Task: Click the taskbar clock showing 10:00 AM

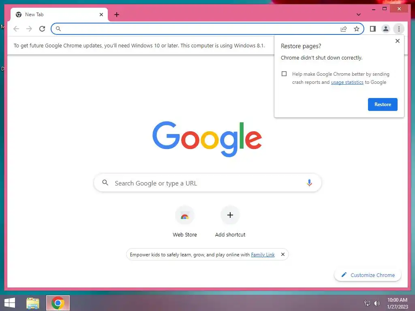Action: [x=397, y=303]
